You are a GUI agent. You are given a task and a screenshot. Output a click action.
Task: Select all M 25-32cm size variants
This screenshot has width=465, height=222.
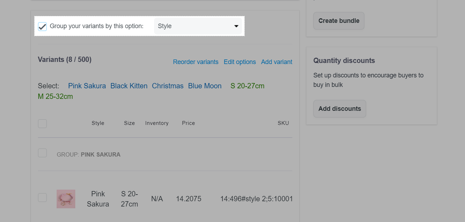coord(55,96)
